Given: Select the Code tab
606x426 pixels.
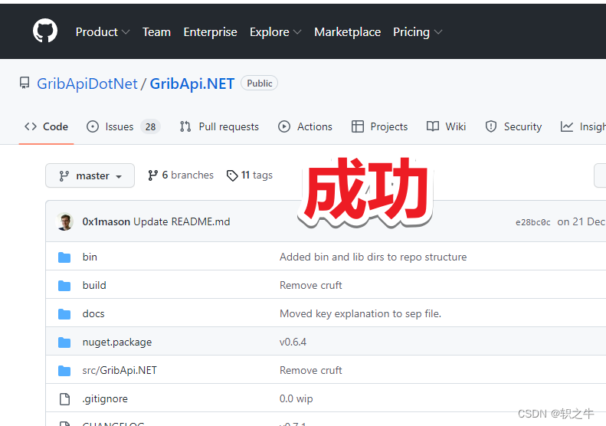Looking at the screenshot, I should pyautogui.click(x=47, y=126).
